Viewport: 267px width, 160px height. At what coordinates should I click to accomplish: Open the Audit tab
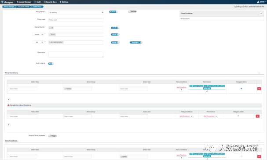[x=38, y=2]
